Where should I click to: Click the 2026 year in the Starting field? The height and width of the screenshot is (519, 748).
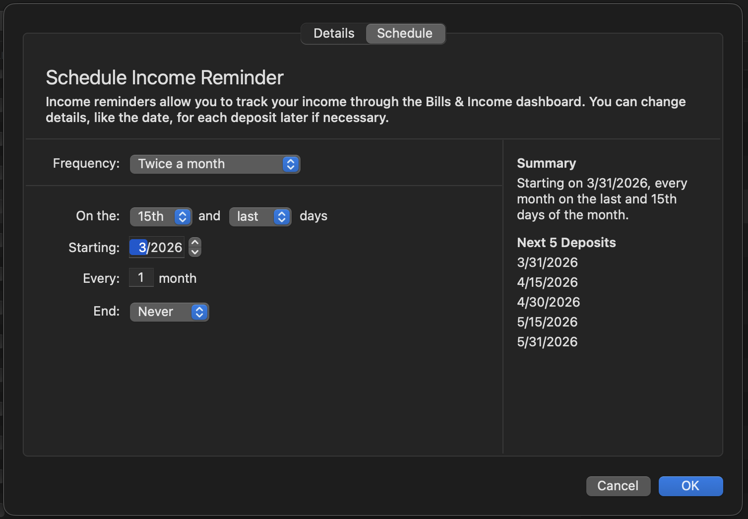coord(167,247)
